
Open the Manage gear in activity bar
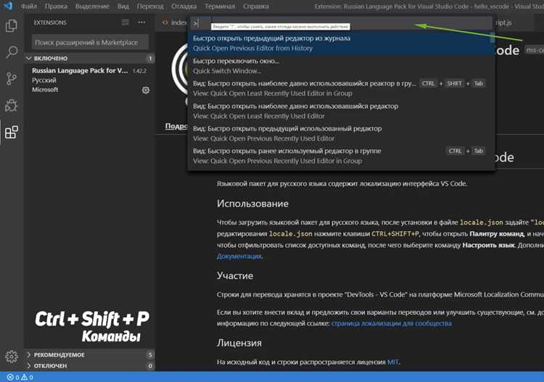pos(11,356)
